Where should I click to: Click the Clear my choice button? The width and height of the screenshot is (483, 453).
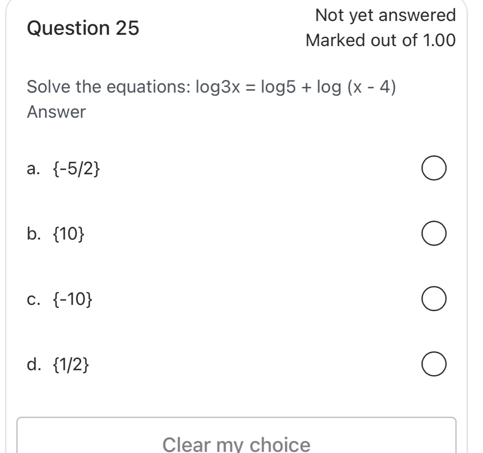tap(236, 443)
